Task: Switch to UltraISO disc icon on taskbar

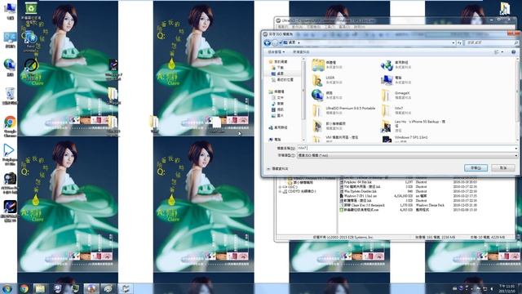Action: tap(91, 288)
